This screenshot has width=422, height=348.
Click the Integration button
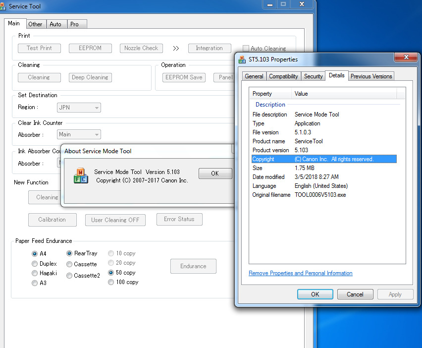(x=210, y=48)
